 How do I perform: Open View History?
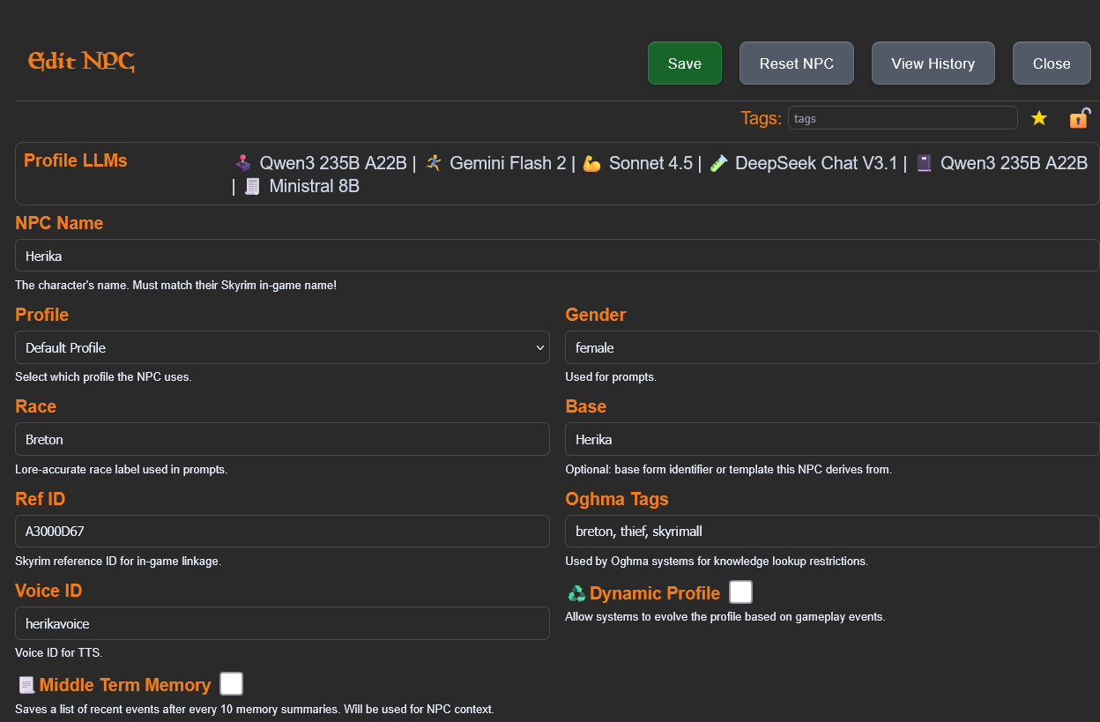(x=933, y=63)
